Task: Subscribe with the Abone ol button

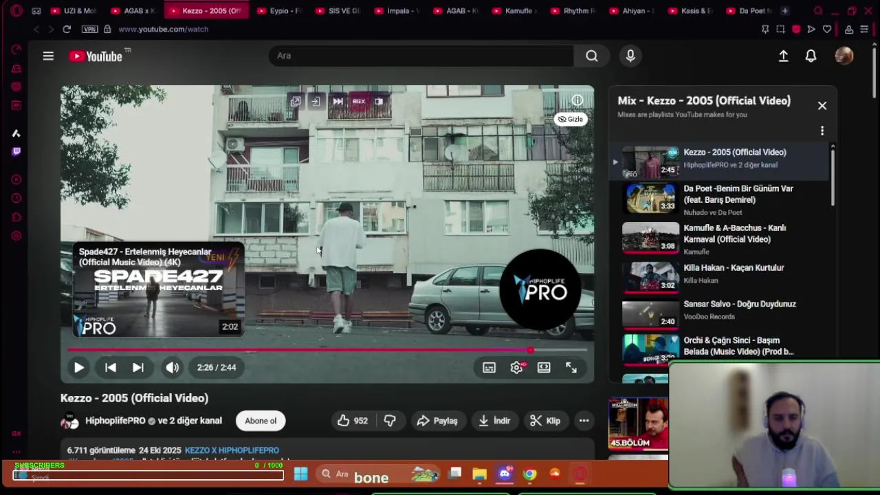Action: 261,421
